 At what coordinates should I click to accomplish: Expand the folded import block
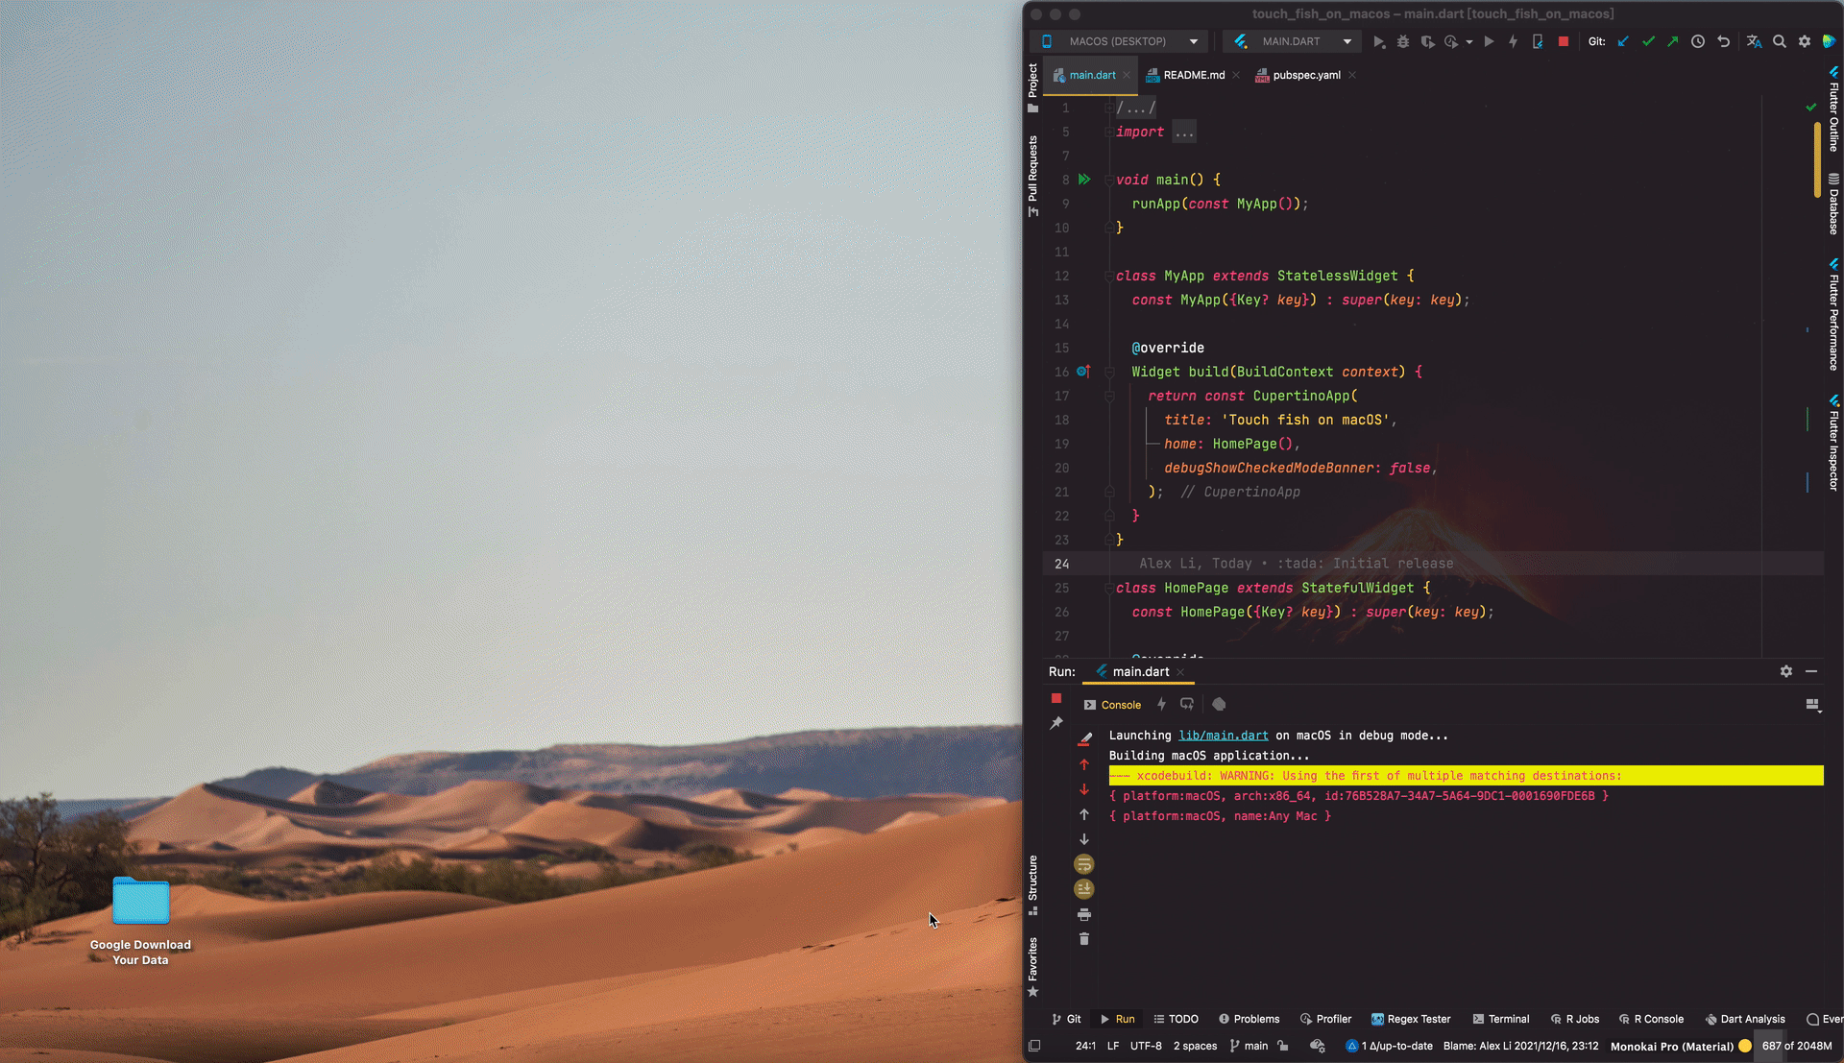click(1184, 133)
